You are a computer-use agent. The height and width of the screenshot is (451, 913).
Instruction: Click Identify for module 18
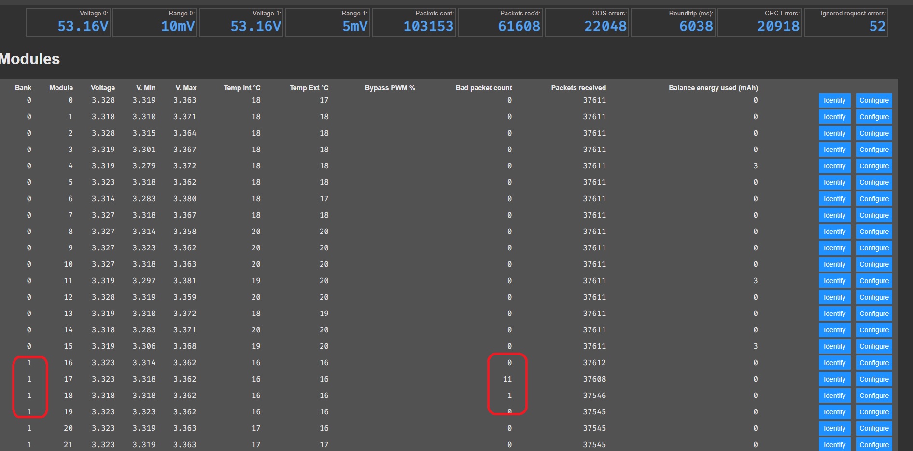[x=834, y=396]
